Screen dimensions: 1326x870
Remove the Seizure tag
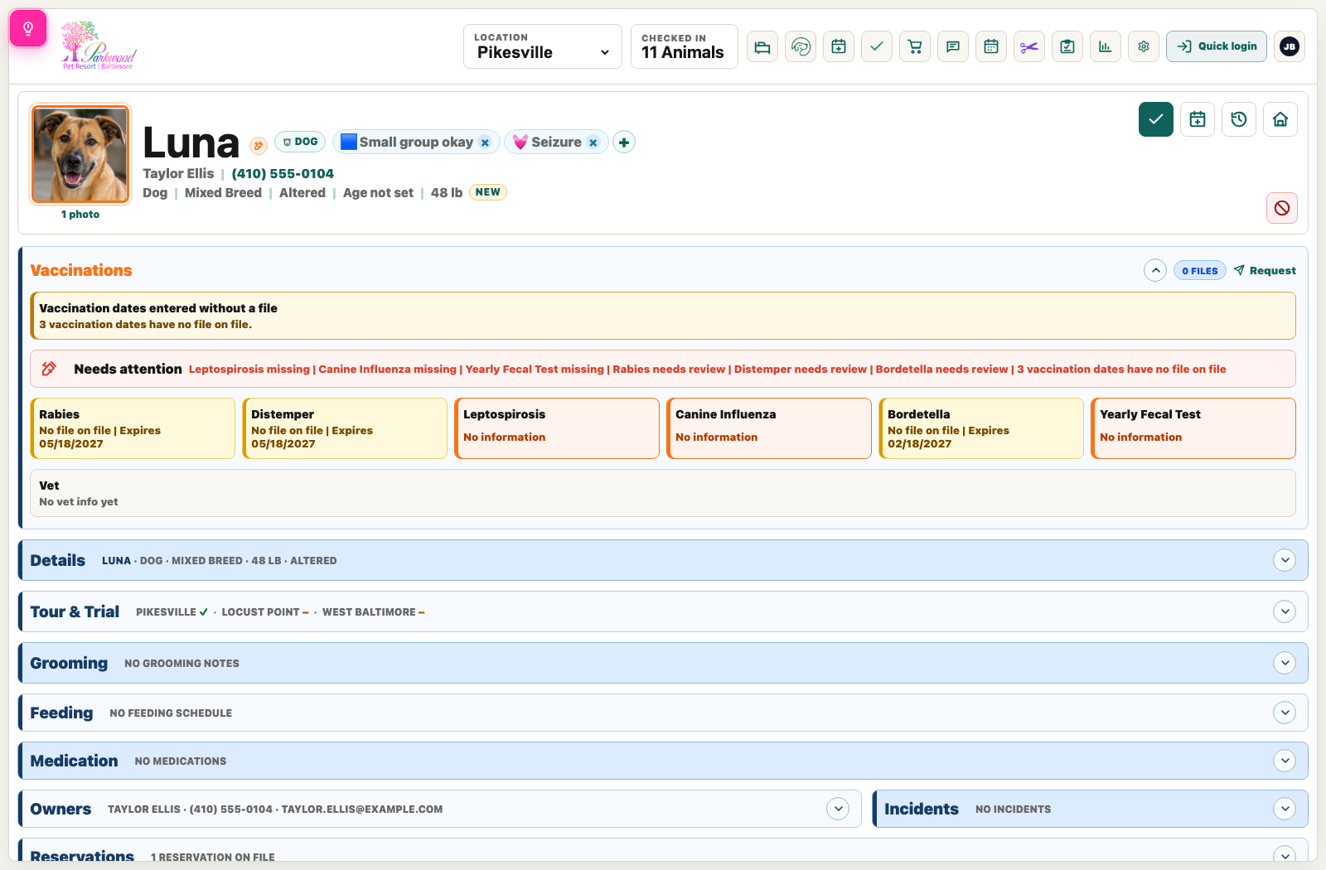(593, 143)
